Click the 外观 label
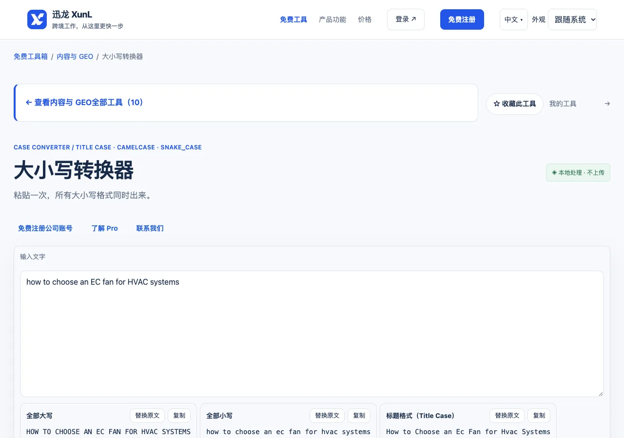Viewport: 624px width, 438px height. pyautogui.click(x=539, y=19)
